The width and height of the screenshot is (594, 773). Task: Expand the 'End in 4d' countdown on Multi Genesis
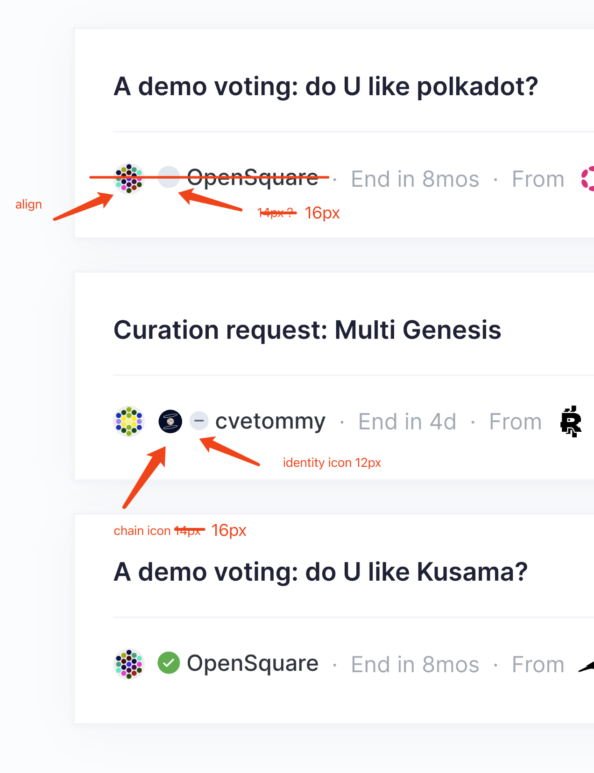[407, 421]
